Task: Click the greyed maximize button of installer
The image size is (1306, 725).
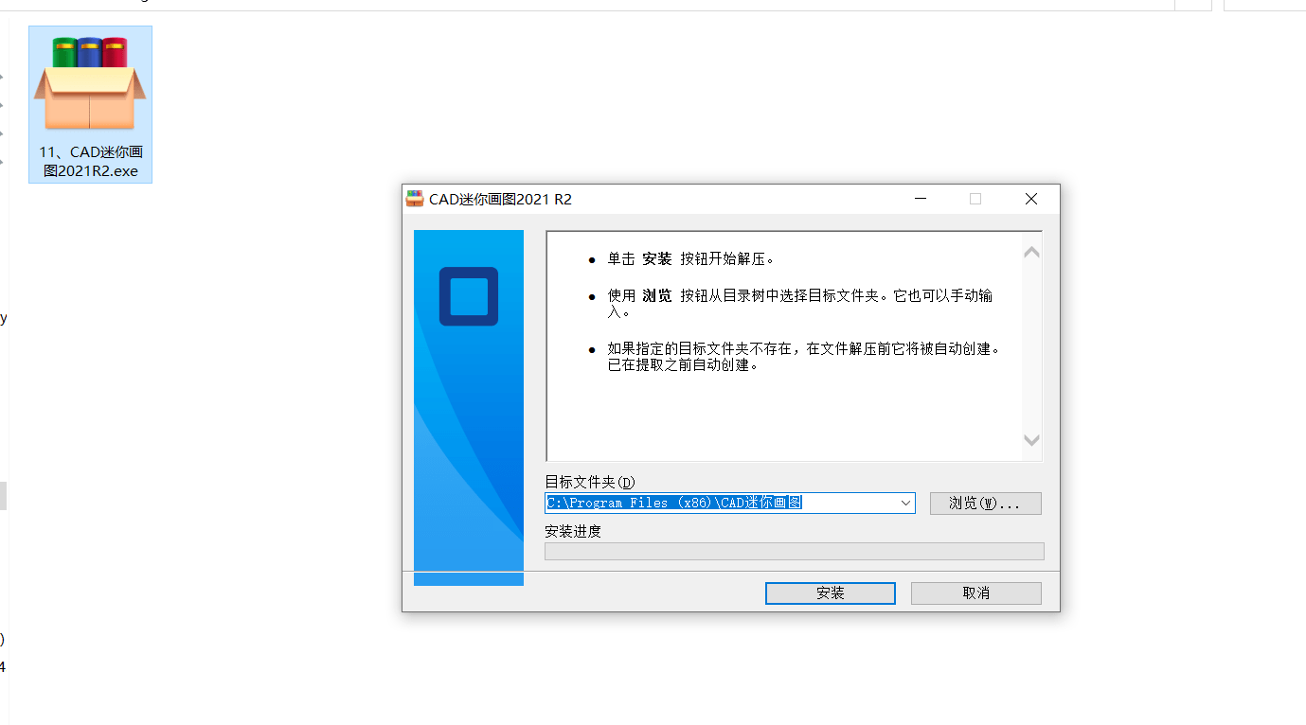Action: 975,199
